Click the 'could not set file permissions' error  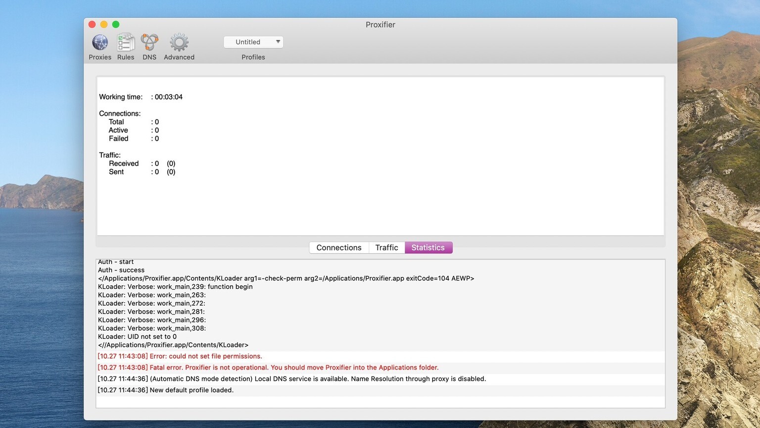[x=180, y=356]
